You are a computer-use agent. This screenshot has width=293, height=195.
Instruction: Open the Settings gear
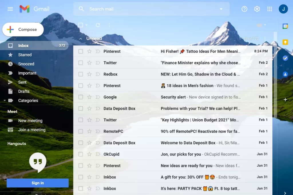point(257,9)
